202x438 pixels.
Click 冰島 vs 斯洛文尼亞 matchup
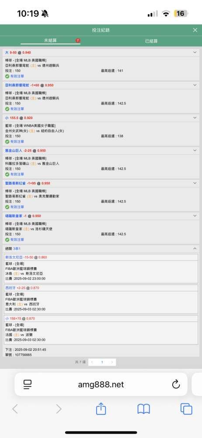point(24,273)
